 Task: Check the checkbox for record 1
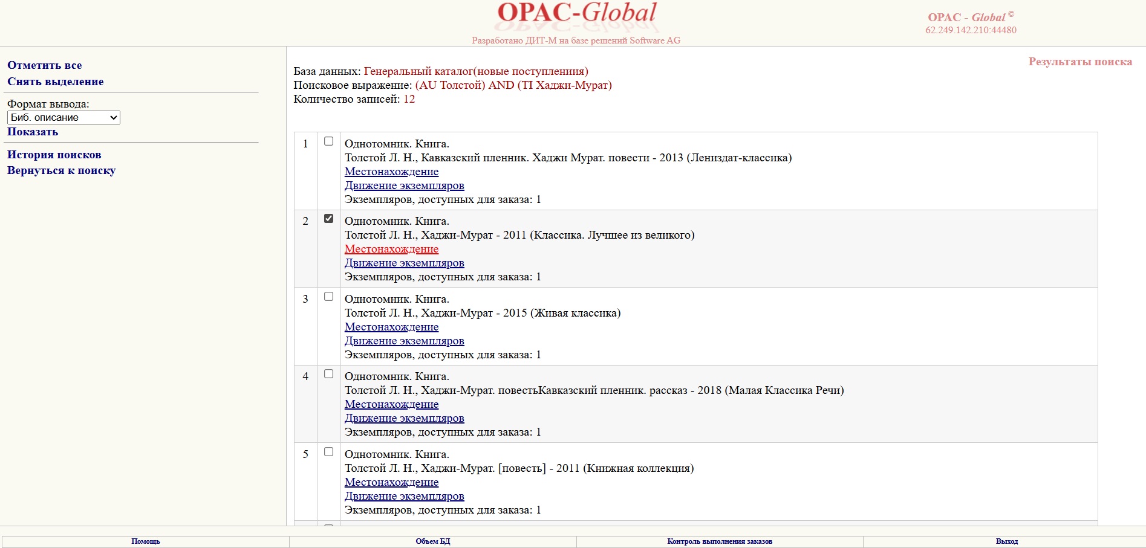pyautogui.click(x=328, y=141)
